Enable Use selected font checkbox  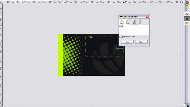pos(121,37)
